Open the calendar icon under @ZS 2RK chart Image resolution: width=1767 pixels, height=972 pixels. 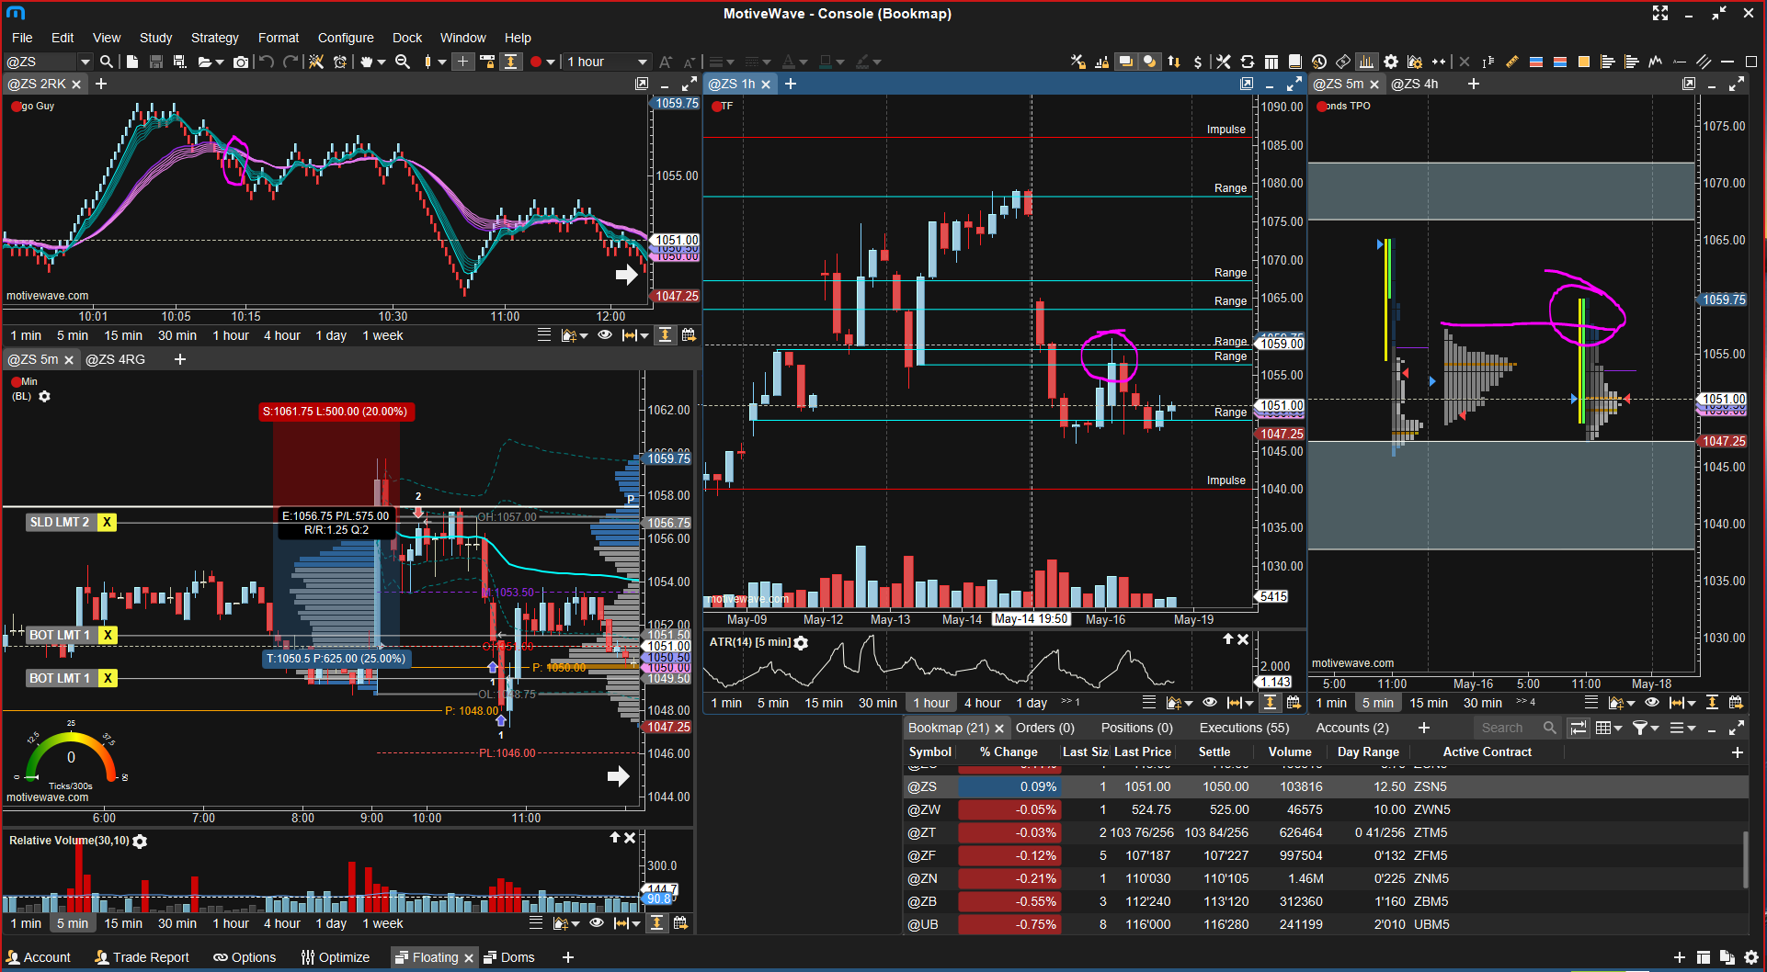pos(688,335)
